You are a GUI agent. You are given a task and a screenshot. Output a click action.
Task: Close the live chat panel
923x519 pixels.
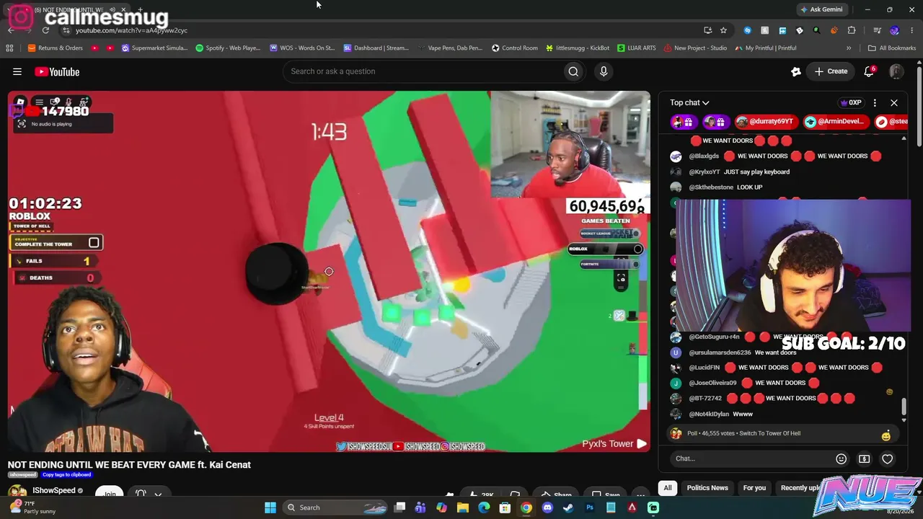pyautogui.click(x=894, y=102)
